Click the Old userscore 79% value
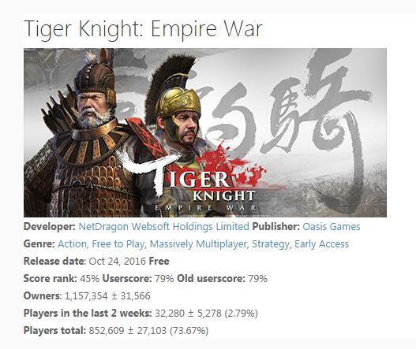The height and width of the screenshot is (349, 416). coord(257,279)
